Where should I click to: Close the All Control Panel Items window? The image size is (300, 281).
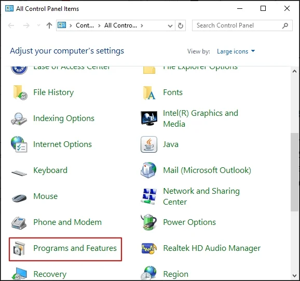point(287,8)
